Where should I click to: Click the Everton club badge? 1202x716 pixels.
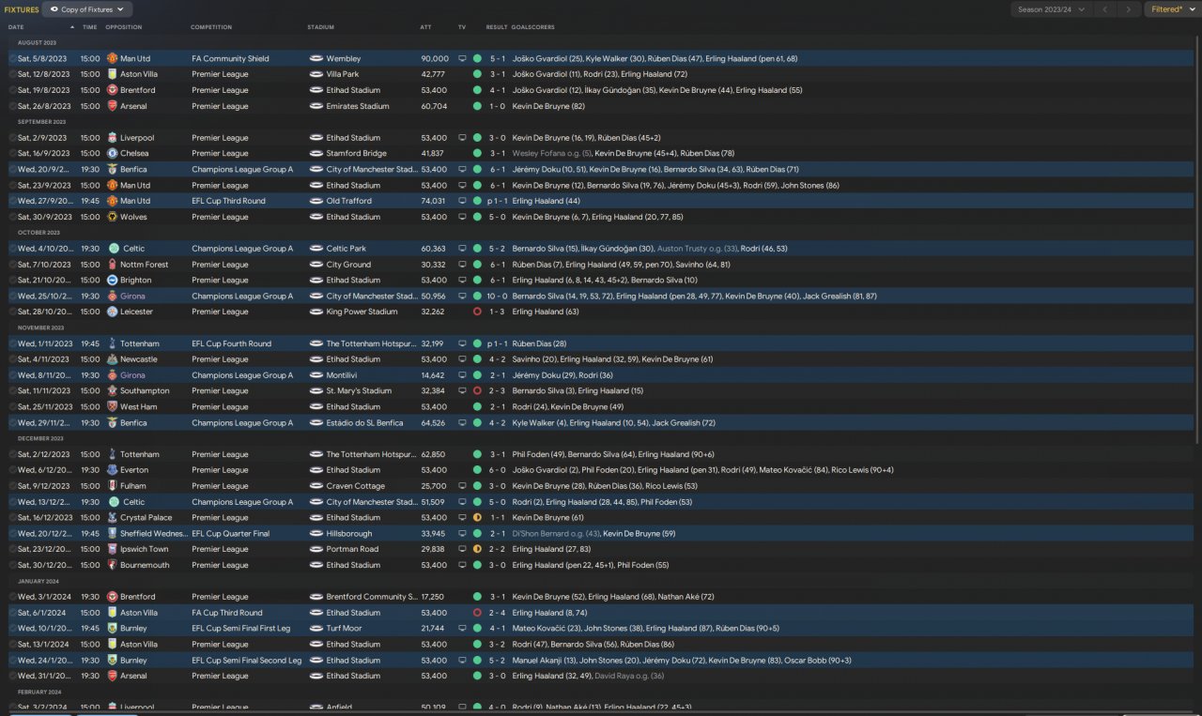[113, 470]
